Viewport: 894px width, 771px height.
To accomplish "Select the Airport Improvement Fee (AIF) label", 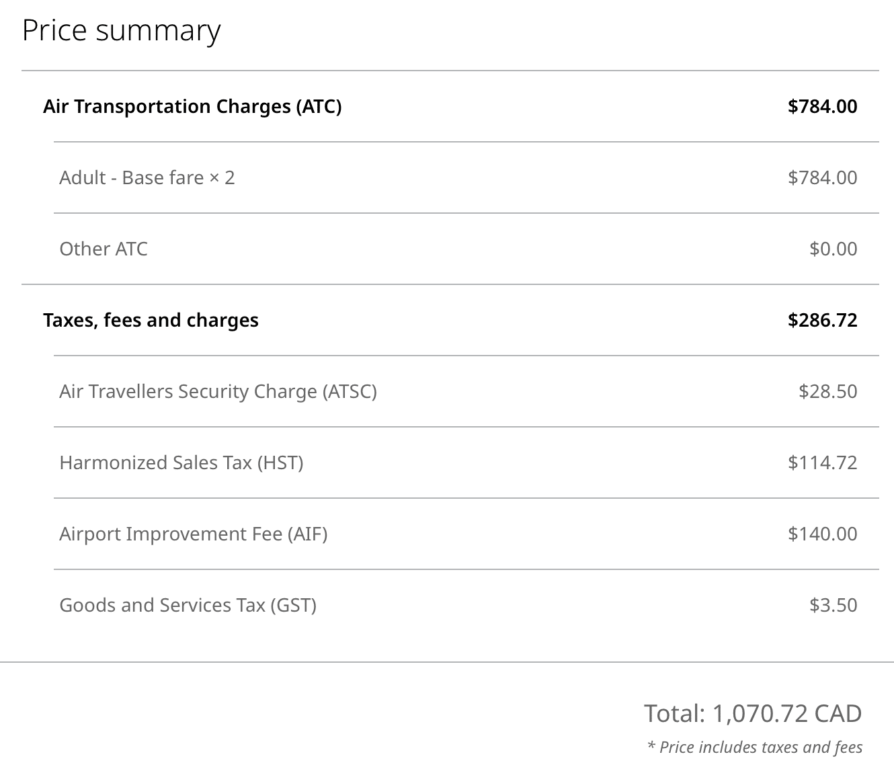I will [x=194, y=534].
